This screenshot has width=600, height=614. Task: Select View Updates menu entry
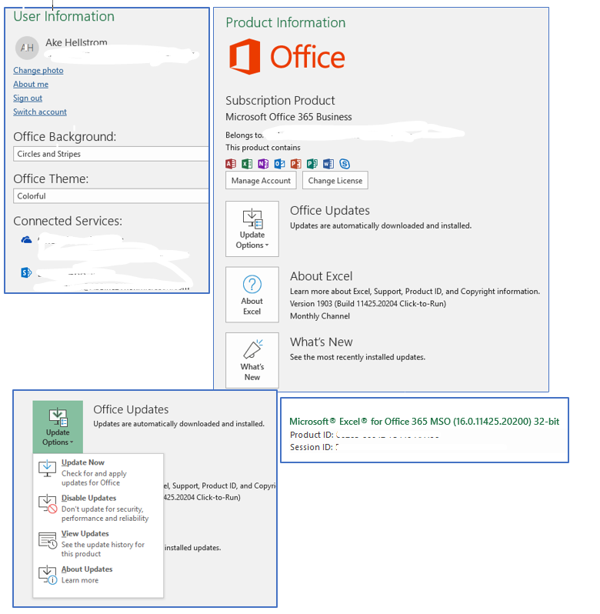coord(98,543)
